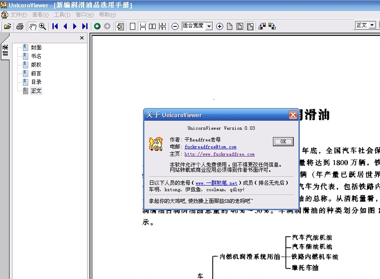
Task: Select 书名 in the contents tree
Action: [36, 56]
